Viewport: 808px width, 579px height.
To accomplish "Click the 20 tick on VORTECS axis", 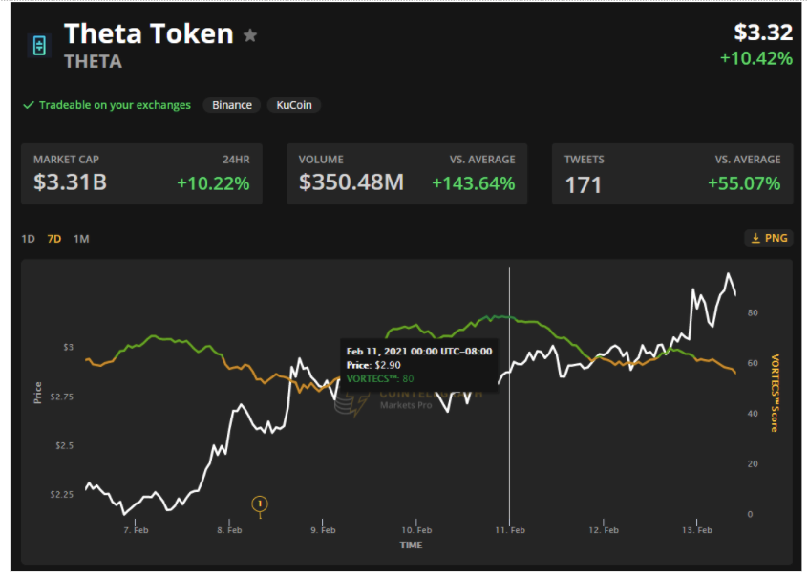I will pyautogui.click(x=753, y=464).
